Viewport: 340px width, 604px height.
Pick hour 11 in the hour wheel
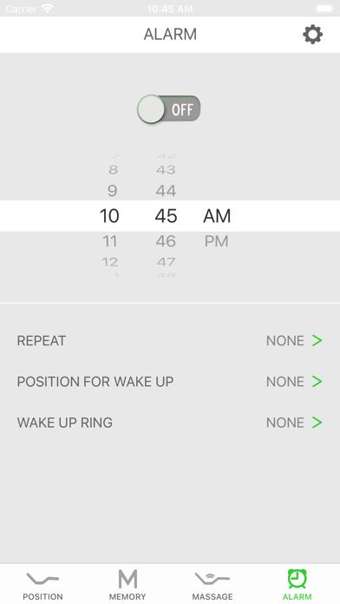click(x=110, y=241)
